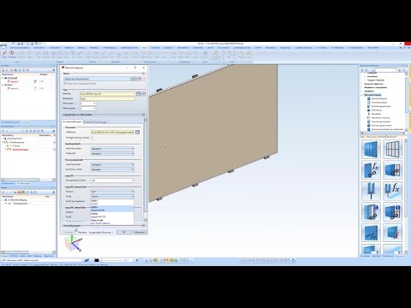The height and width of the screenshot is (308, 411).
Task: Toggle the checkbox below the favorites dropdown
Action: [65, 84]
